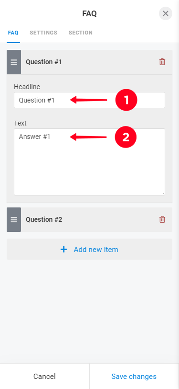Delete Question #1 with the trash icon
Viewport: 179px width, 389px height.
tap(162, 62)
